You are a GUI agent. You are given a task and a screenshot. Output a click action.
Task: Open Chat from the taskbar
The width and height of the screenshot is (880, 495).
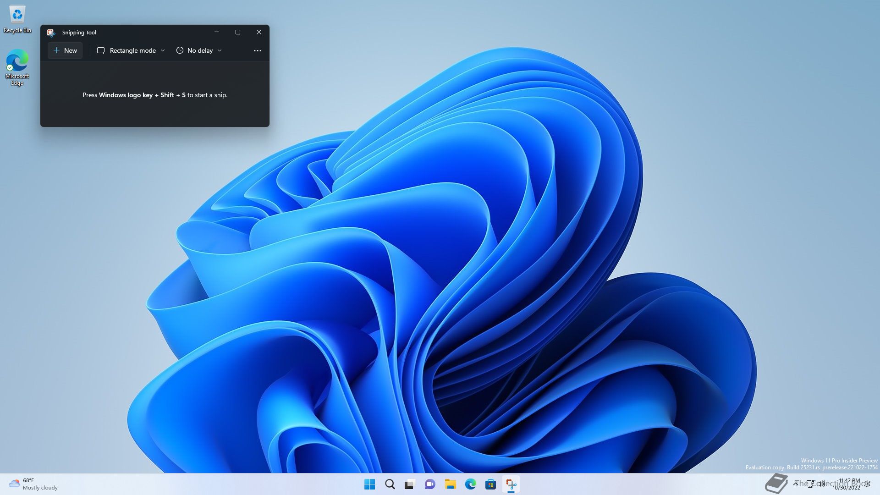[x=430, y=484]
